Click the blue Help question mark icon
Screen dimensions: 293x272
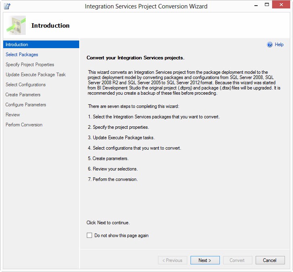pyautogui.click(x=270, y=45)
